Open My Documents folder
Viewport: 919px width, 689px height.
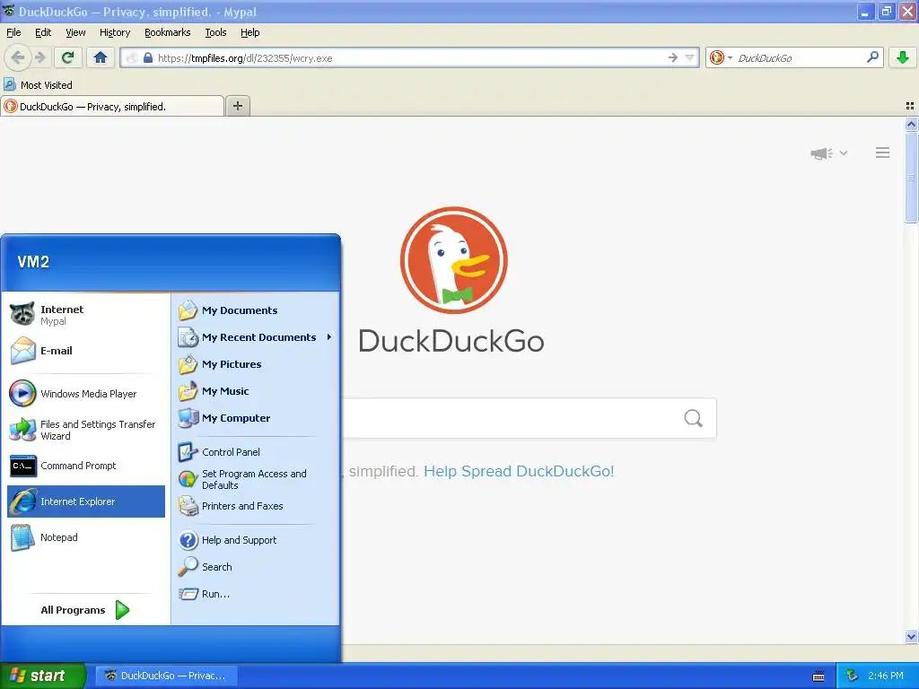[x=256, y=310]
